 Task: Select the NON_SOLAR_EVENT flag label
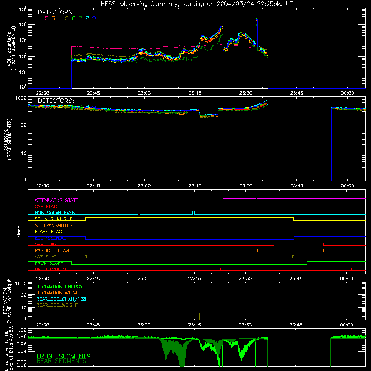point(56,213)
